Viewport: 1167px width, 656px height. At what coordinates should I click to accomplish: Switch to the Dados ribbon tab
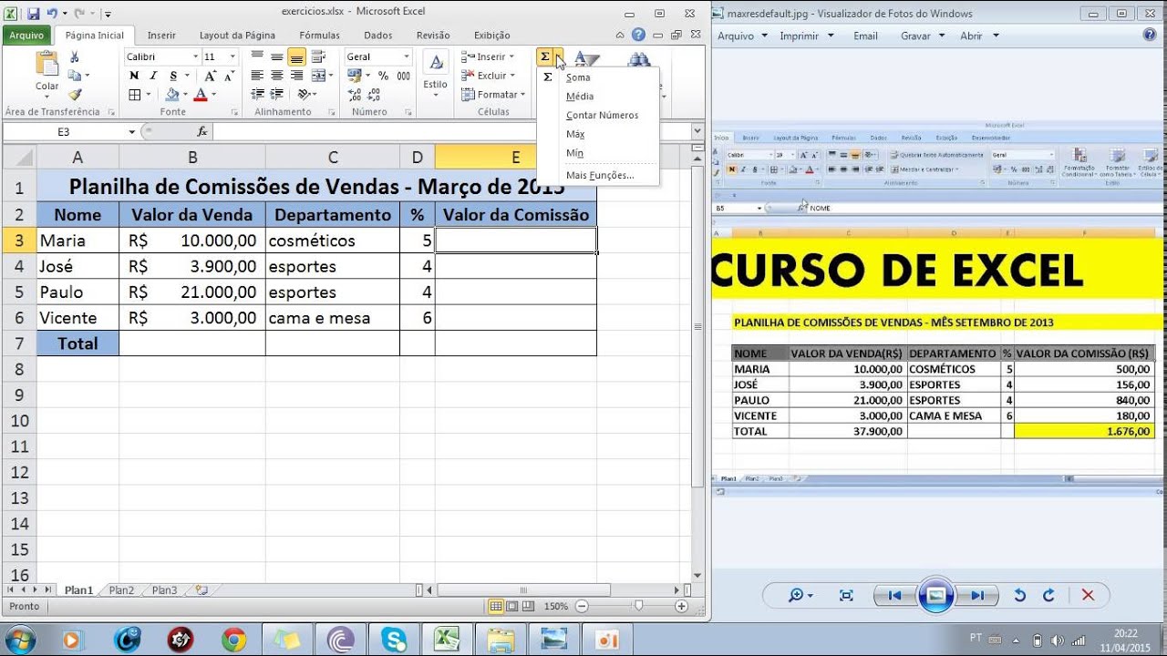377,35
